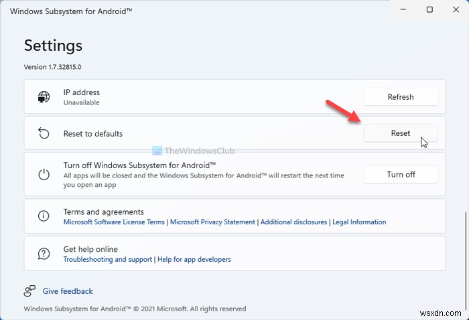
Task: Refresh the IP address
Action: click(x=400, y=97)
